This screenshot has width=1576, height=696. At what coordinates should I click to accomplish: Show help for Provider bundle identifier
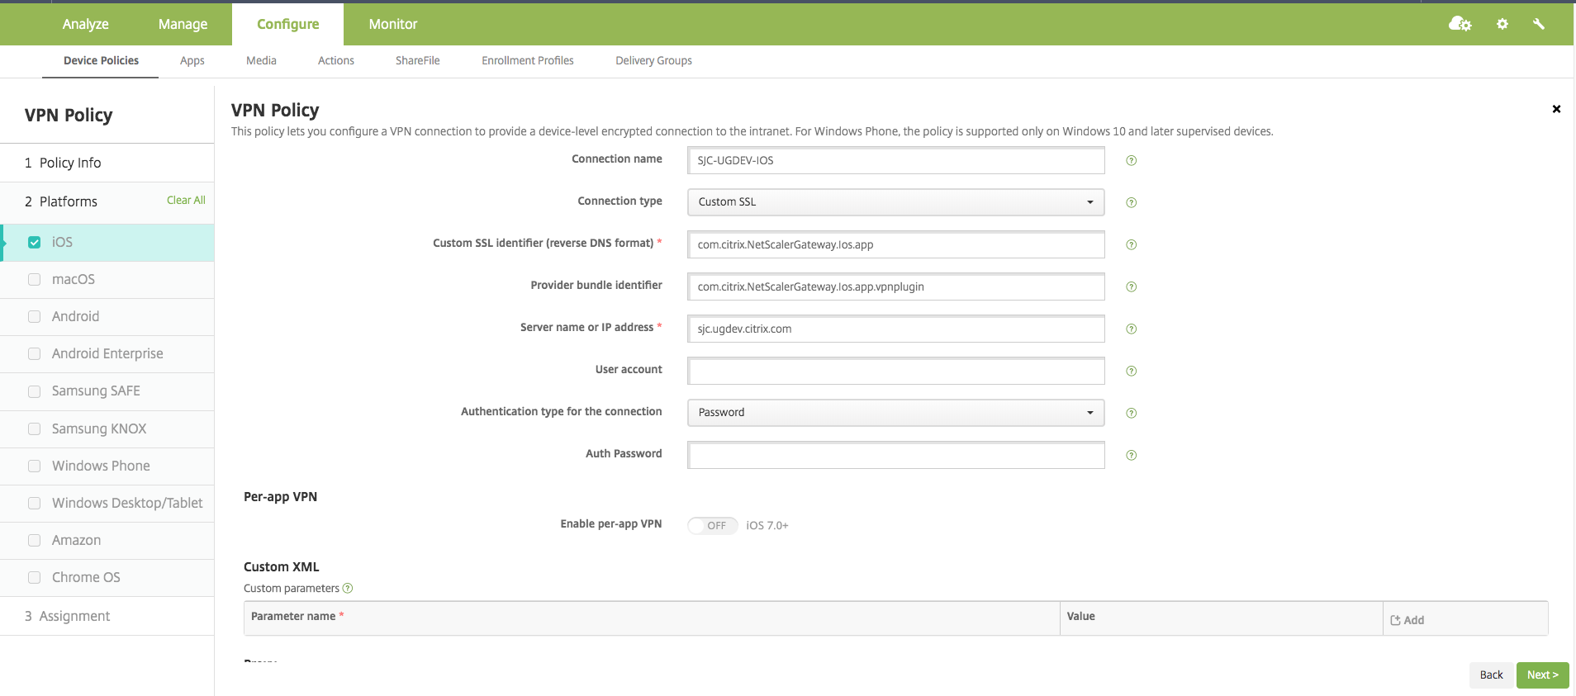1131,286
